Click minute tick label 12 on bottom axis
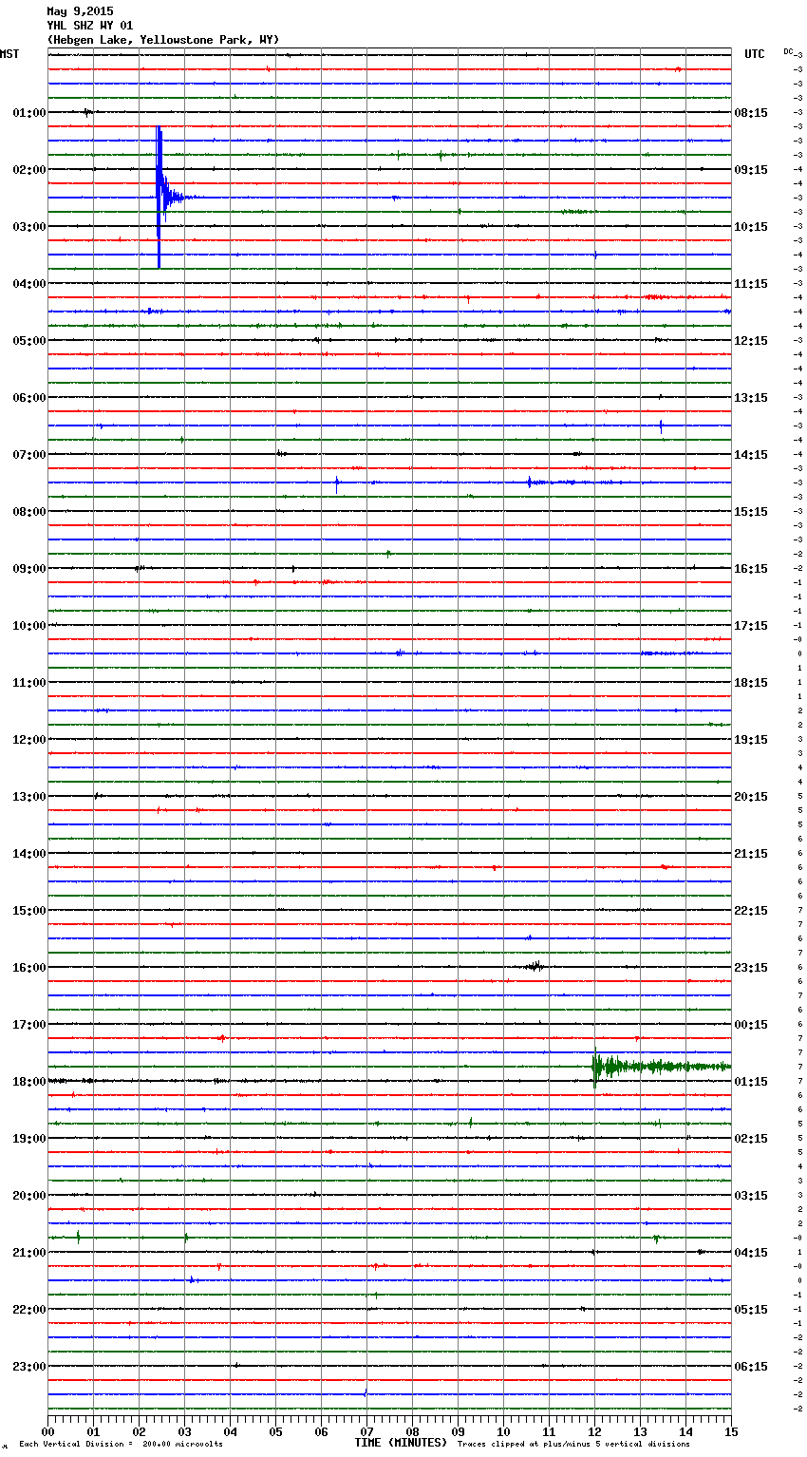 [594, 1431]
